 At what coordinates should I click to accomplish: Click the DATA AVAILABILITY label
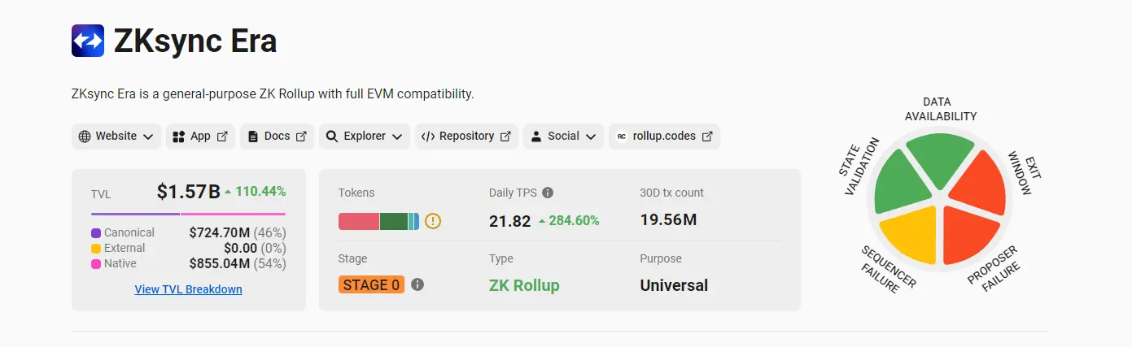click(940, 109)
